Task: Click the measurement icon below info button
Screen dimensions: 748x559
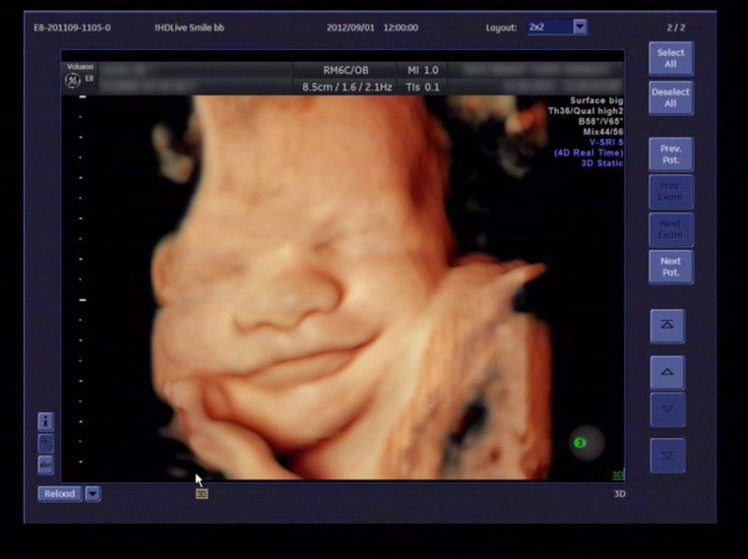Action: (x=45, y=443)
